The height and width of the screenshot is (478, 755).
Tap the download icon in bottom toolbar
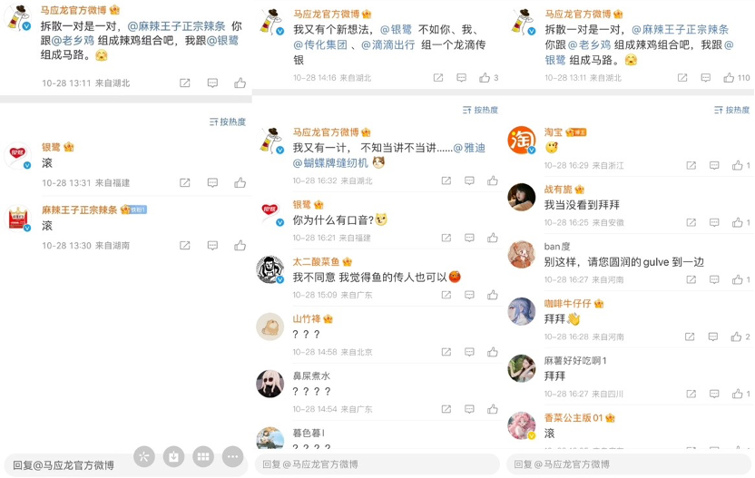174,457
